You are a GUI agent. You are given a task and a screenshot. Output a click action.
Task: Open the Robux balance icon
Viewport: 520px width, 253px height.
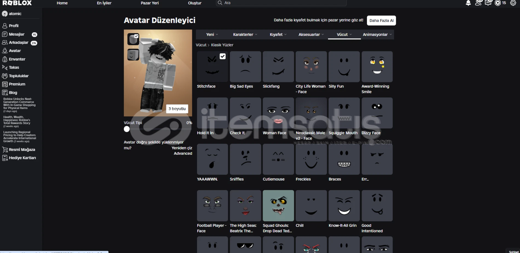498,3
